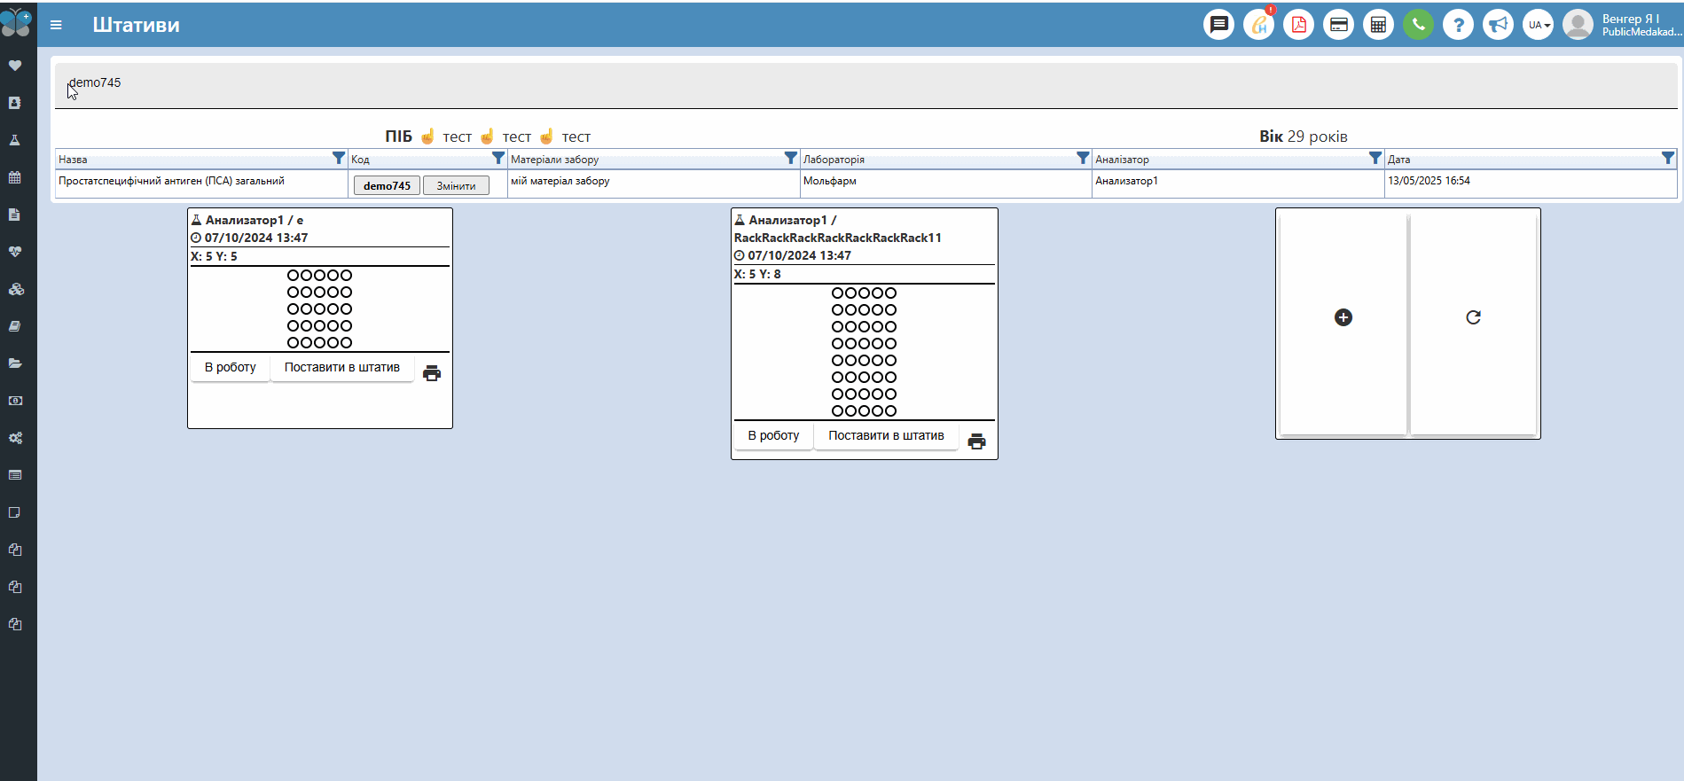Open the sticky note sidebar icon

click(15, 512)
